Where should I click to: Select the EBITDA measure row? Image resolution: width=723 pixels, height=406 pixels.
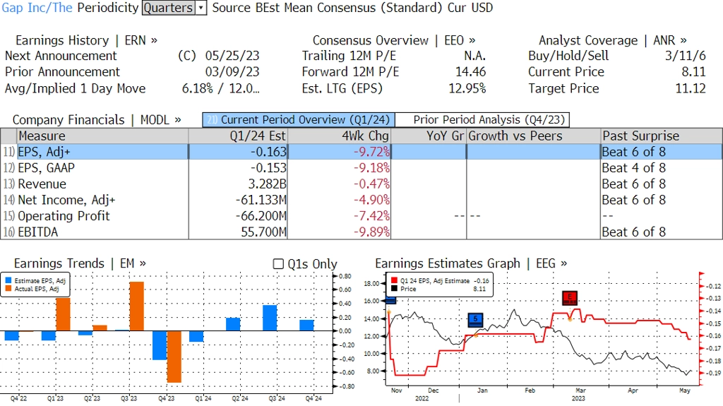tap(361, 232)
